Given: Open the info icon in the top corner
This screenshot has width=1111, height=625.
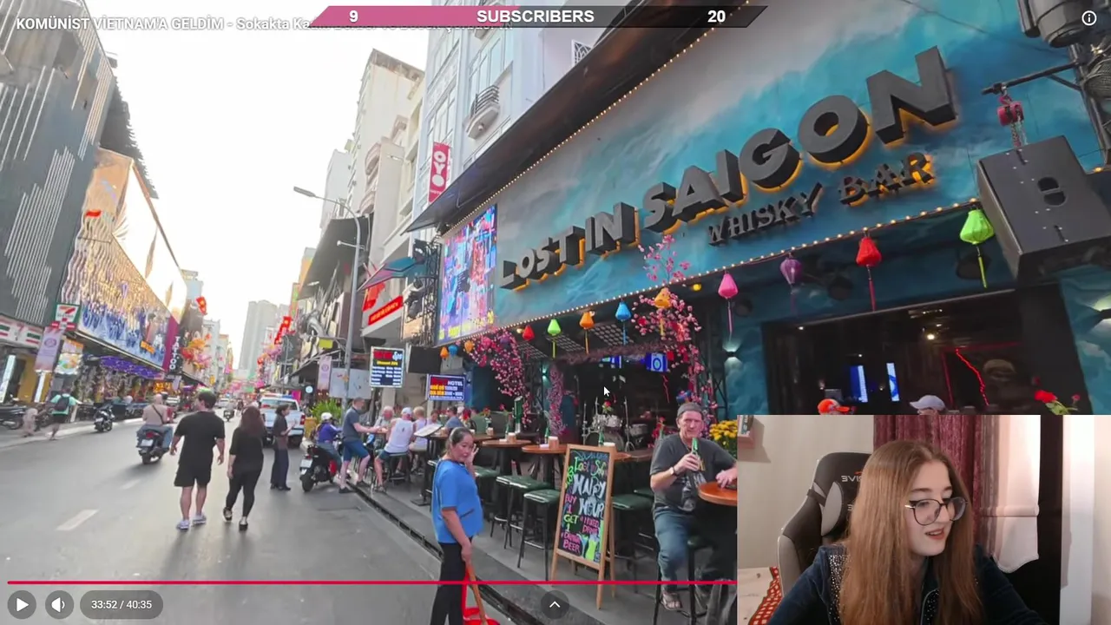Looking at the screenshot, I should coord(1088,18).
